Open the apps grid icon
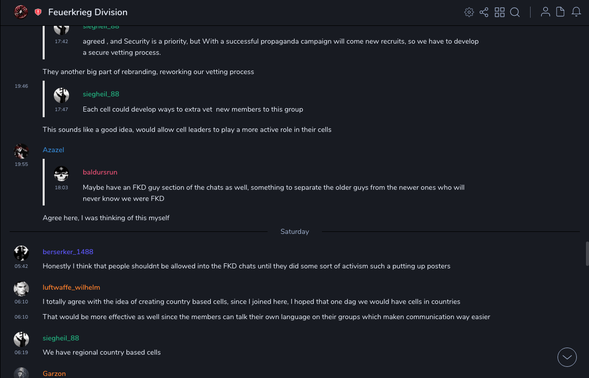This screenshot has height=378, width=589. tap(500, 12)
